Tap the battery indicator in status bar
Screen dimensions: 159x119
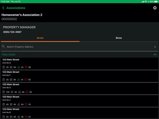[x=156, y=1]
